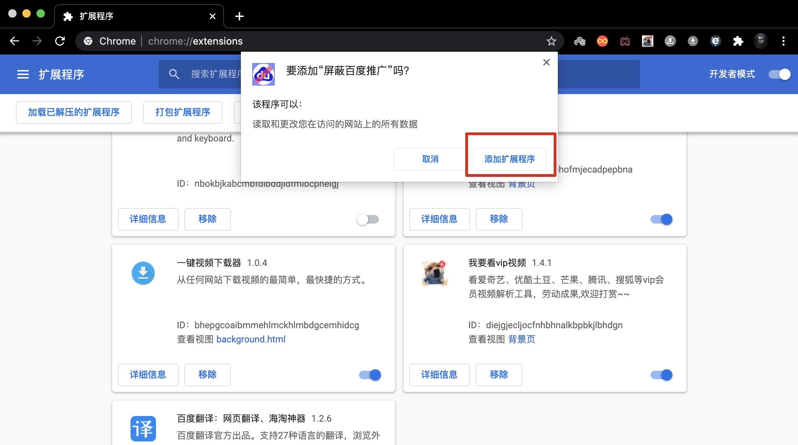Open the Extensions puzzle menu in toolbar

(x=738, y=41)
